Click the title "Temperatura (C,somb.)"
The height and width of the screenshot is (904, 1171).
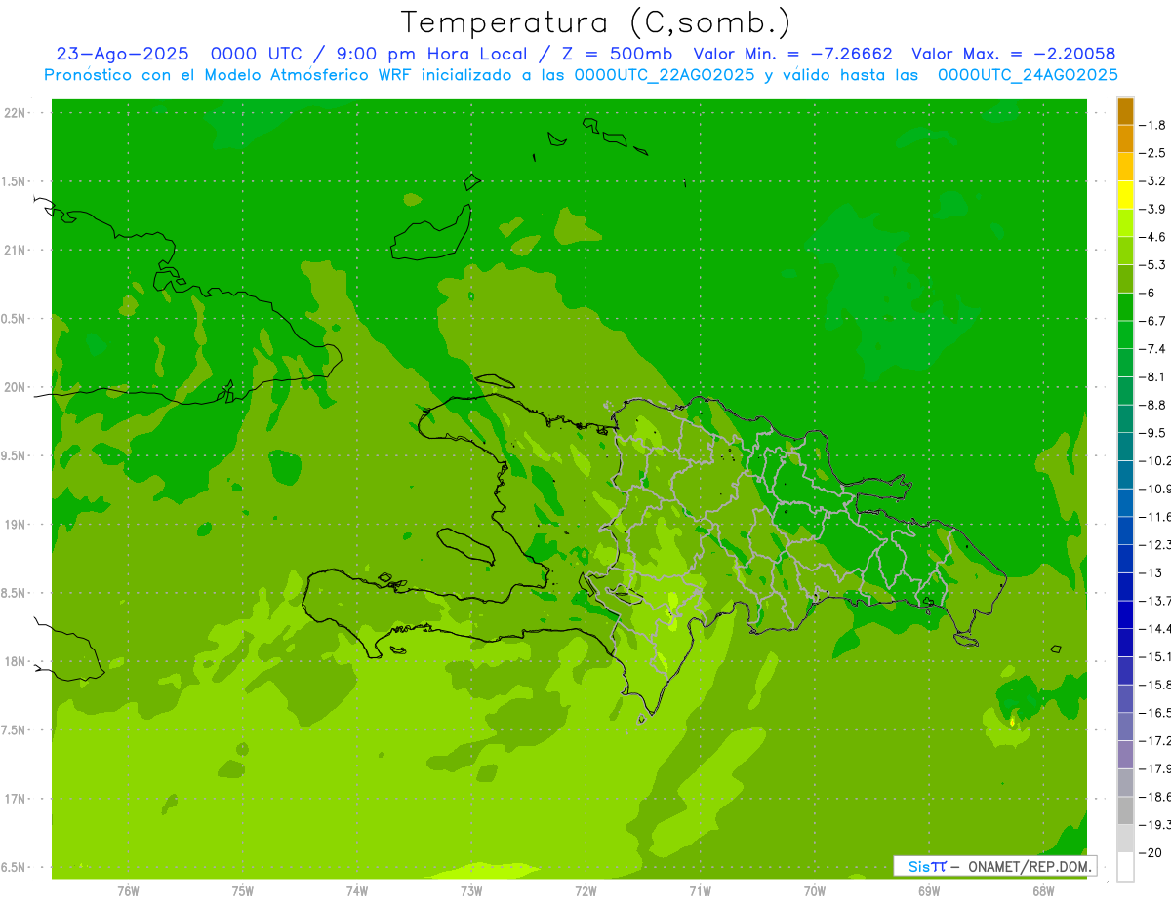[x=595, y=22]
